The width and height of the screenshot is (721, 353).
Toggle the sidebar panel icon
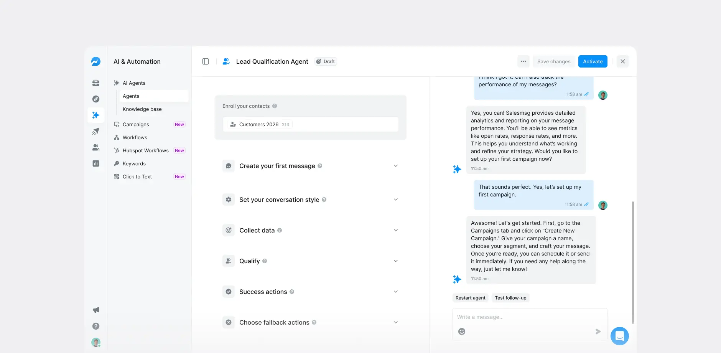206,61
